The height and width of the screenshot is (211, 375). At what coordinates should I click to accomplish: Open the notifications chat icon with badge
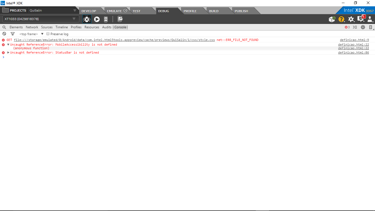tap(361, 18)
